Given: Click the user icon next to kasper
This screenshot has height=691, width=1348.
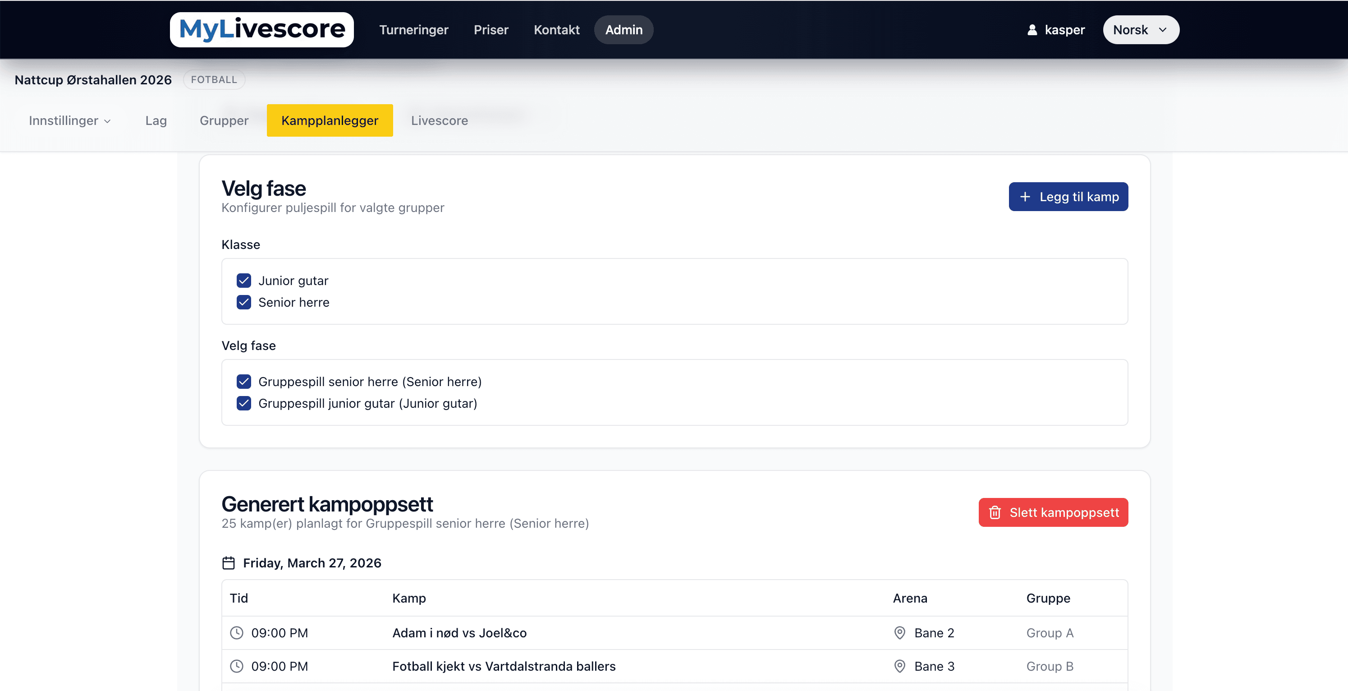Looking at the screenshot, I should [1032, 30].
